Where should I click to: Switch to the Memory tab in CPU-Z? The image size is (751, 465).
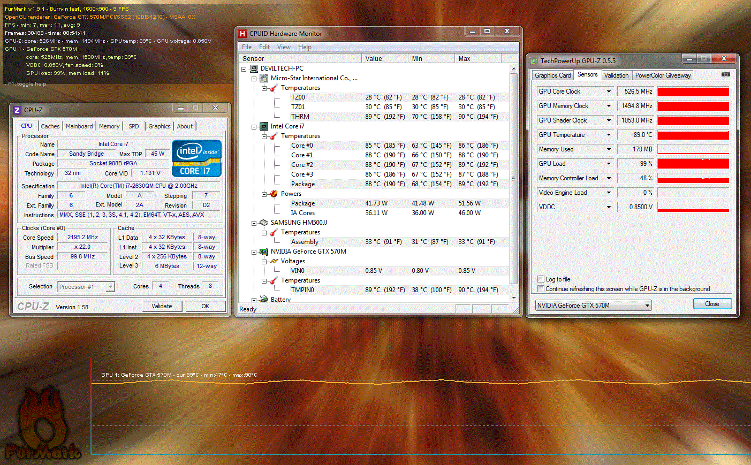(109, 126)
